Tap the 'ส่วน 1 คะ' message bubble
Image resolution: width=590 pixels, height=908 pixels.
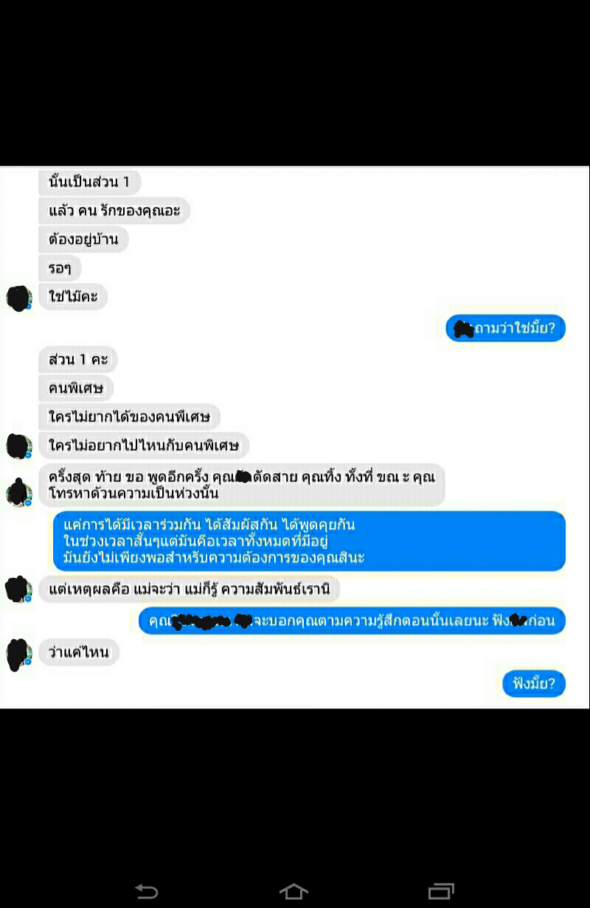pyautogui.click(x=78, y=360)
